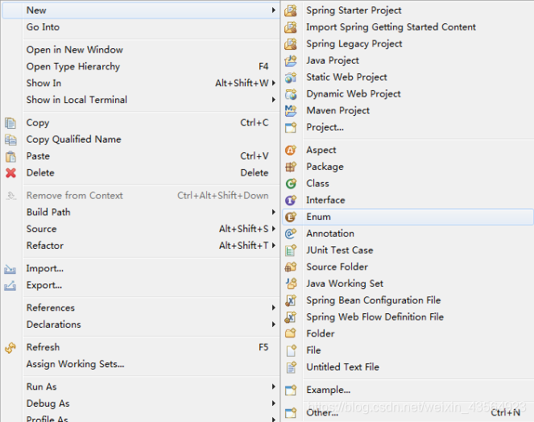The height and width of the screenshot is (422, 534).
Task: Expand the Debug As submenu arrow
Action: click(274, 403)
